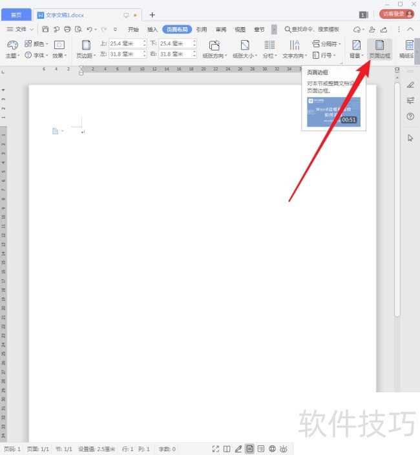Open the 纸张大小 paper size menu
This screenshot has width=420, height=455.
245,49
